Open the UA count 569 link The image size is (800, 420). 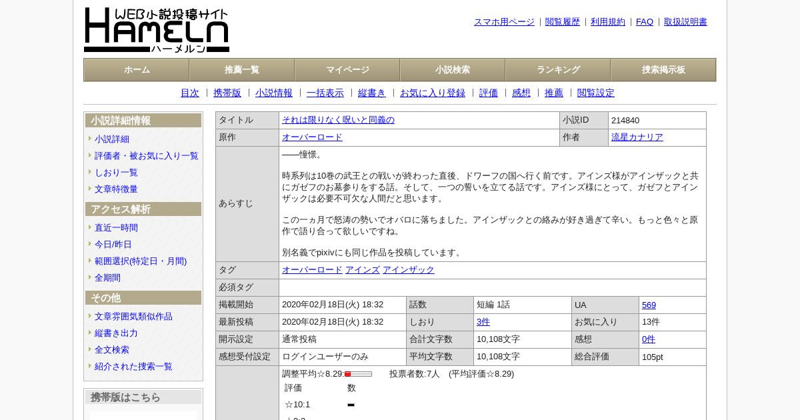pyautogui.click(x=649, y=305)
